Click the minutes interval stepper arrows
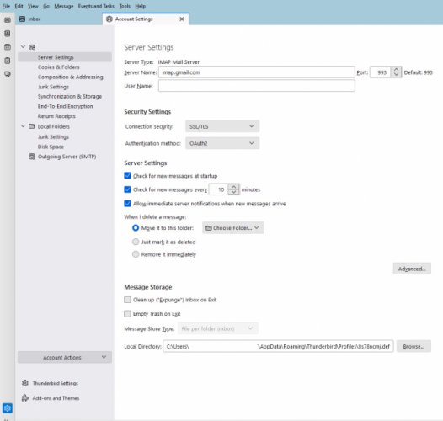This screenshot has width=443, height=421. tap(233, 189)
